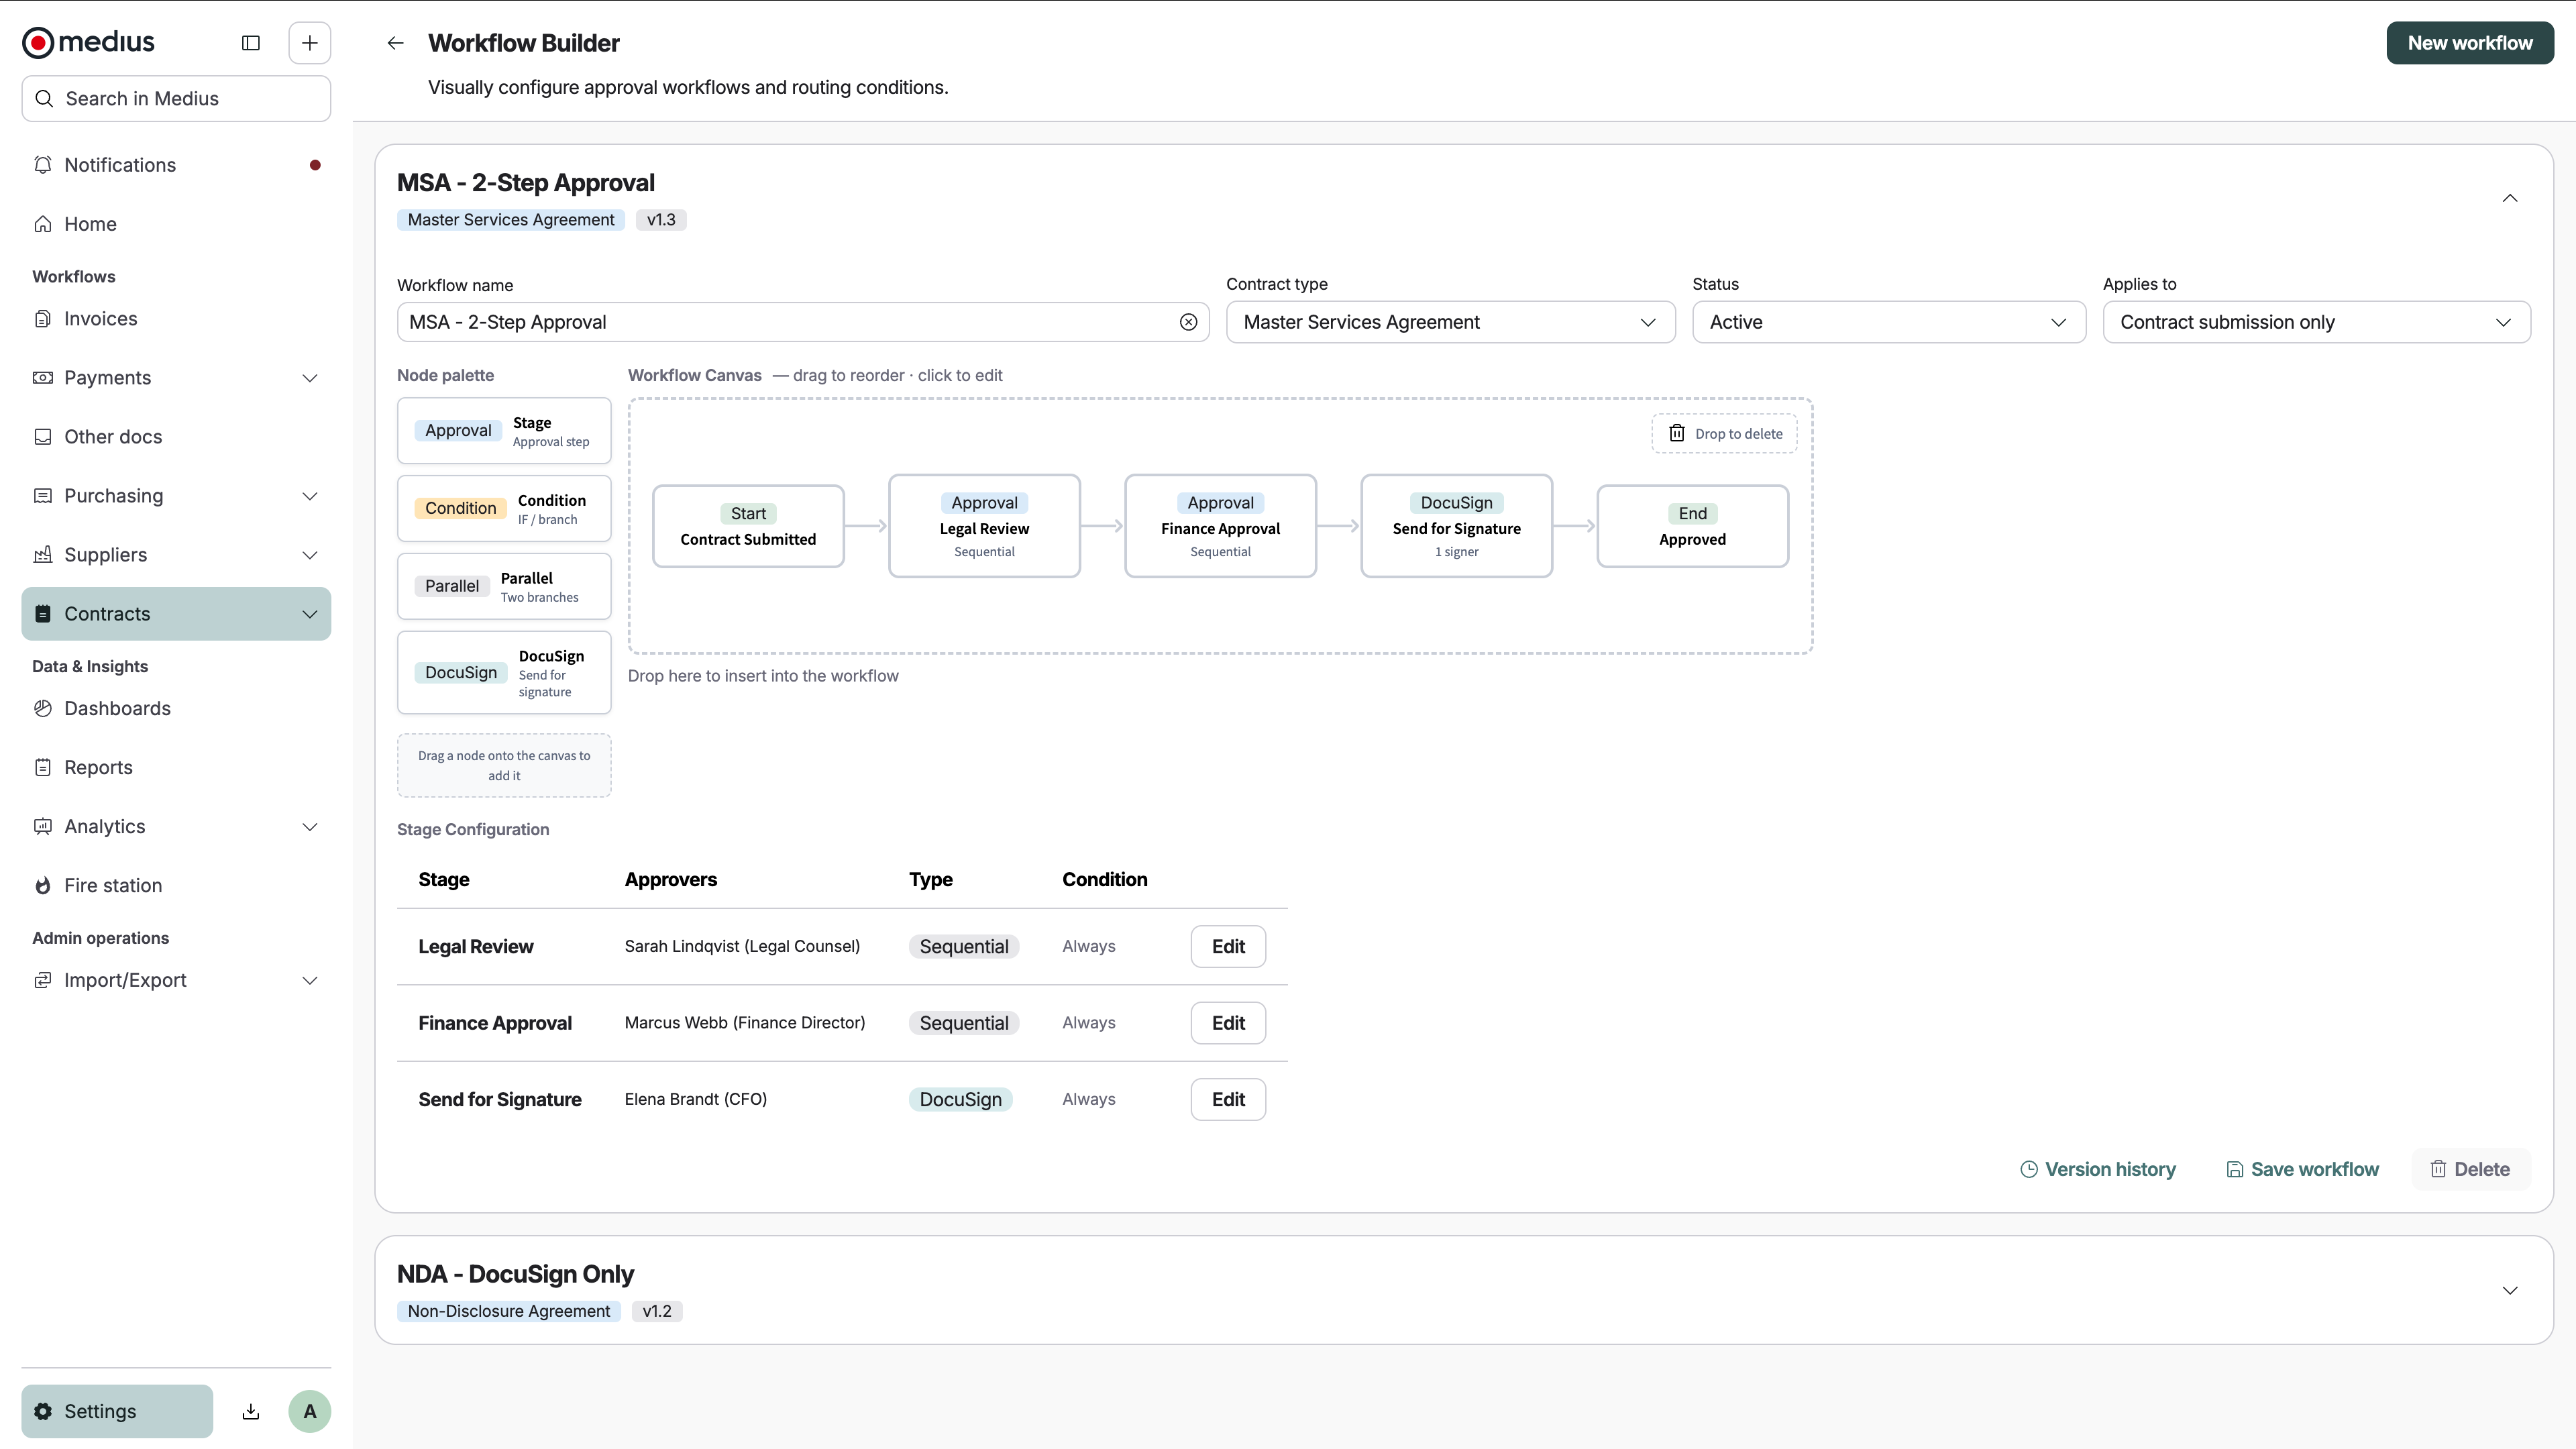This screenshot has height=1449, width=2576.
Task: Open the Status dropdown showing Active
Action: [1889, 322]
